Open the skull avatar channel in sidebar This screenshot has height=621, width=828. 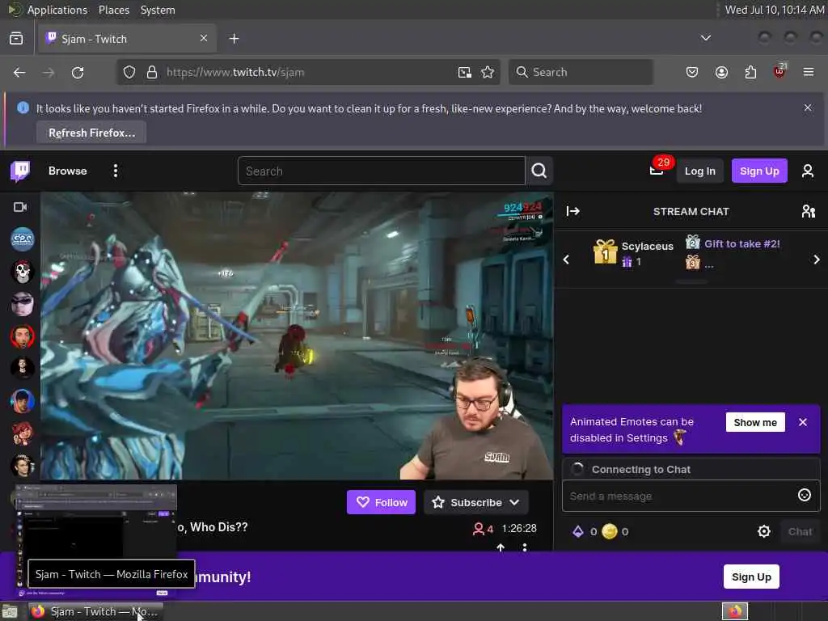coord(22,272)
